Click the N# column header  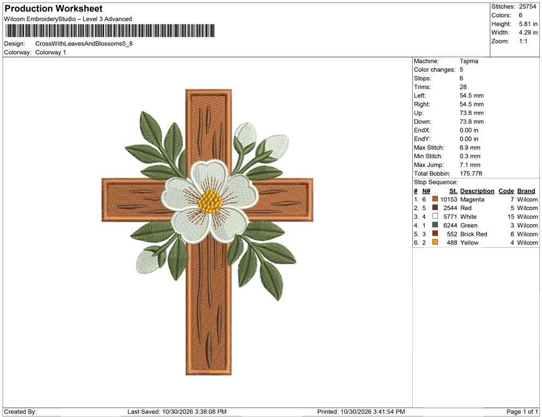426,190
